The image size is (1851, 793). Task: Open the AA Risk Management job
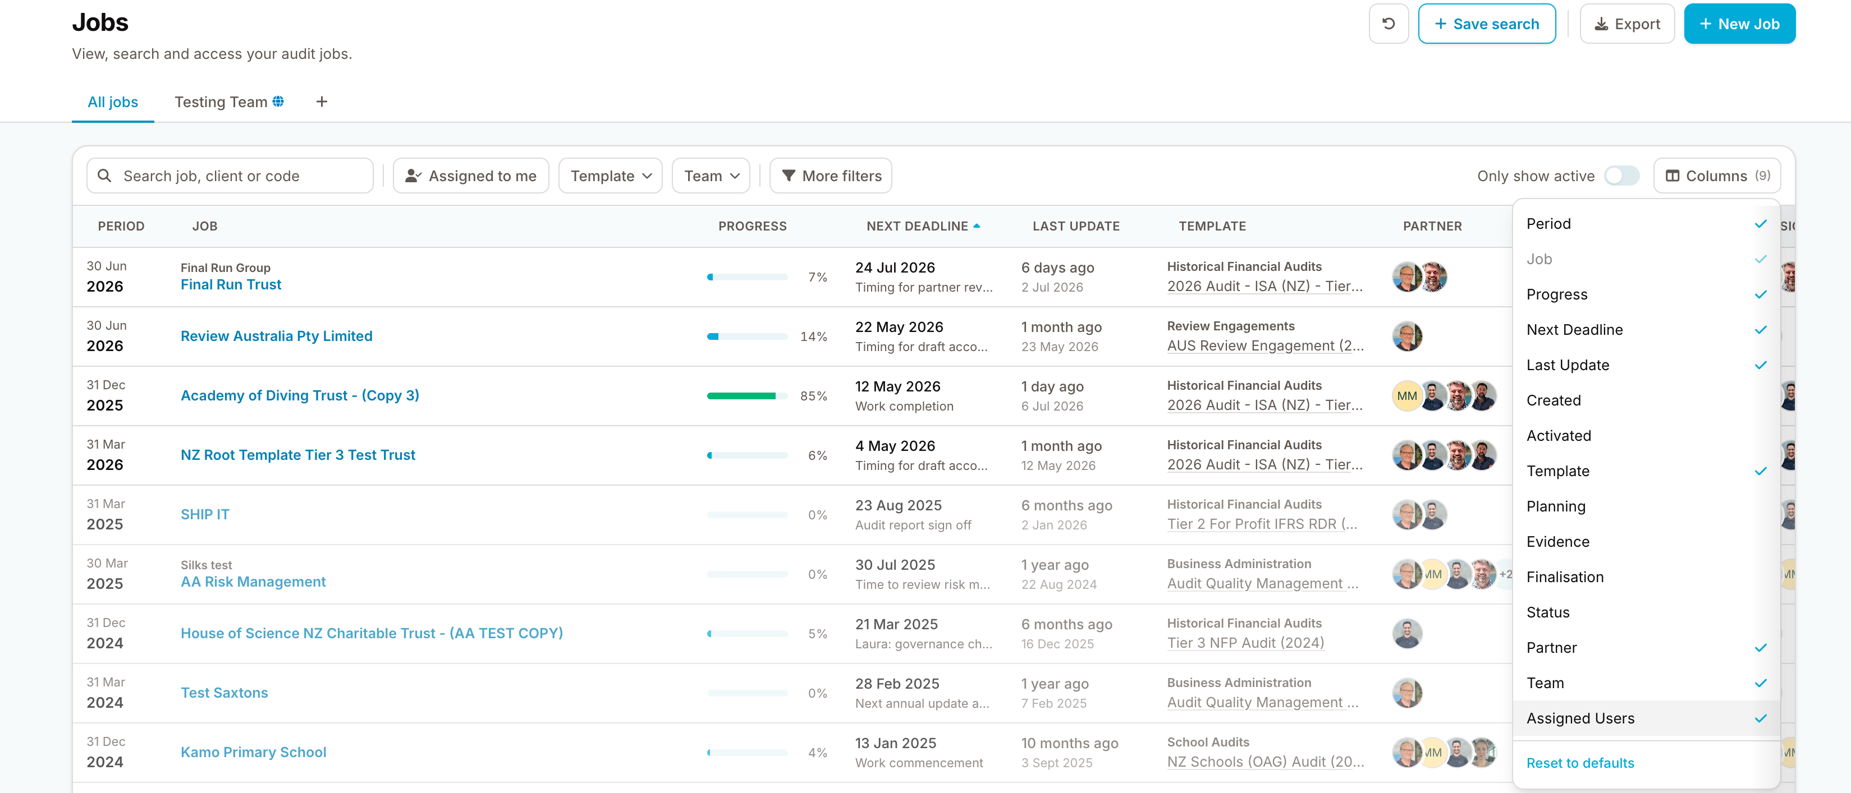click(253, 582)
